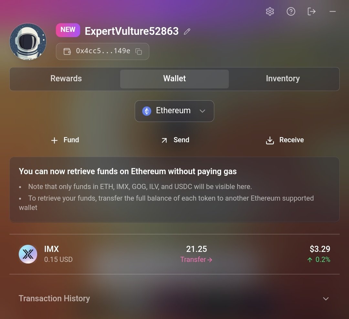349x319 pixels.
Task: Copy wallet address with copy icon
Action: 138,51
